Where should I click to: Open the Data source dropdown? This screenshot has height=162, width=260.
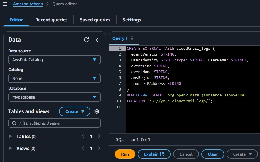[x=54, y=60]
